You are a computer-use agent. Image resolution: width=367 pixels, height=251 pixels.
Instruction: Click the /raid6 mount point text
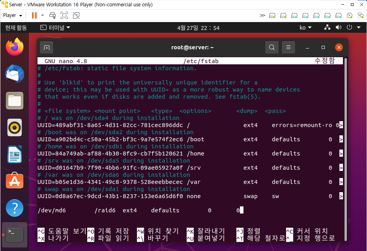coord(105,210)
